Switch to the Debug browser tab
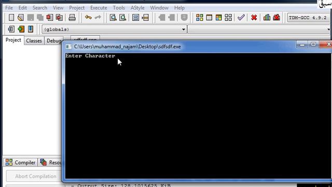 click(x=53, y=41)
